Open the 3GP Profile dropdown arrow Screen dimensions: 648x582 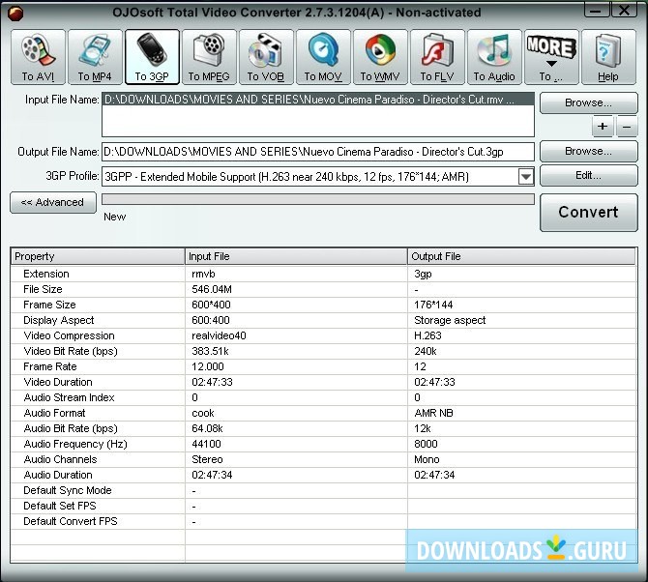pyautogui.click(x=525, y=176)
